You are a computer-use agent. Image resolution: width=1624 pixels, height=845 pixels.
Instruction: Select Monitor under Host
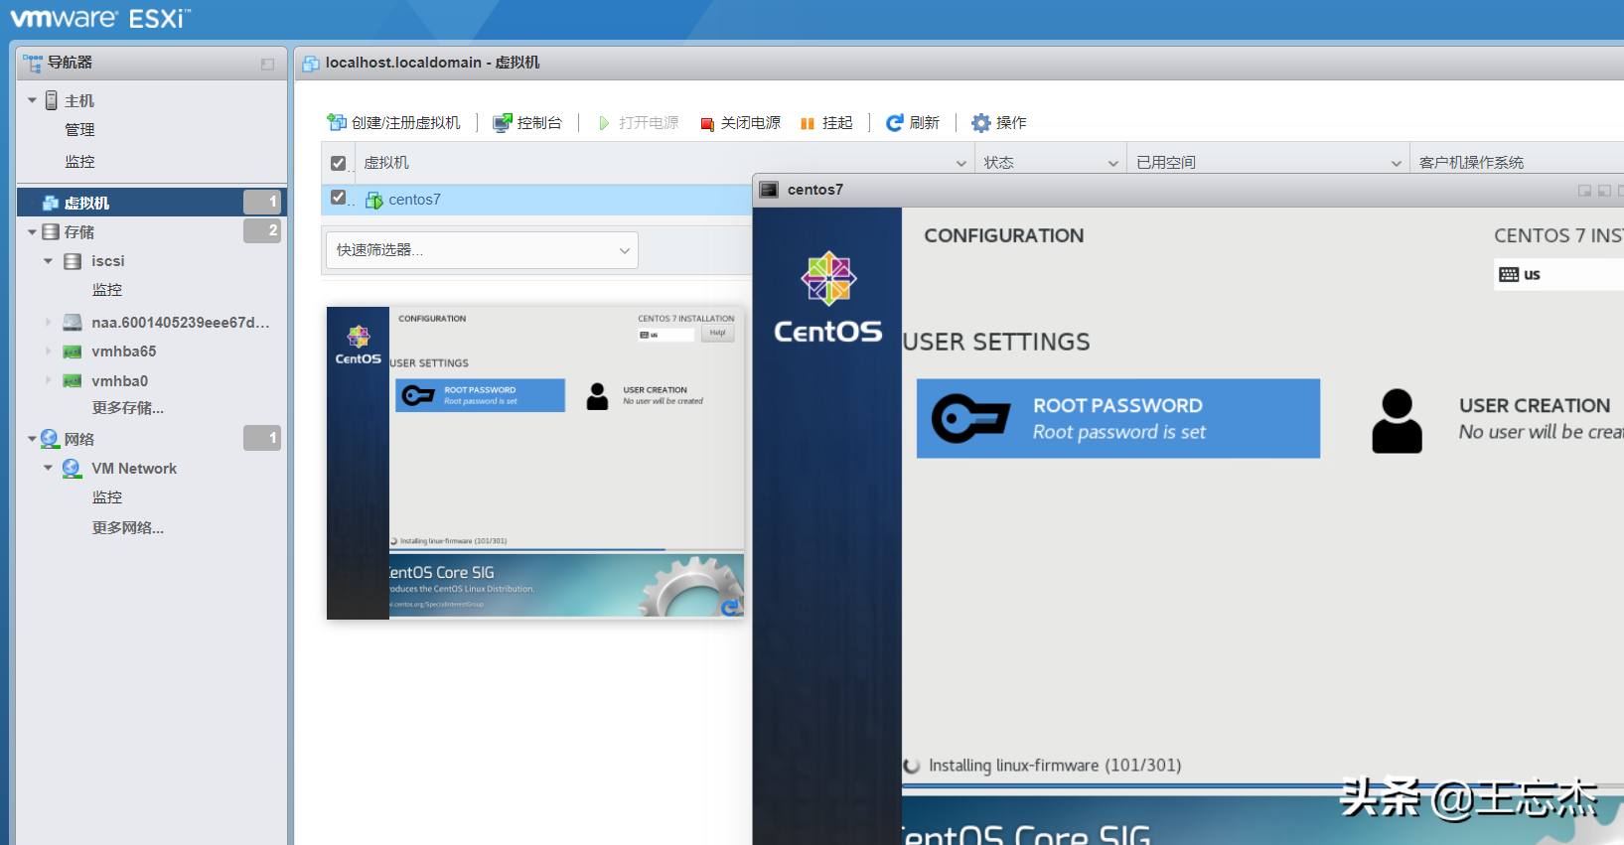click(79, 162)
